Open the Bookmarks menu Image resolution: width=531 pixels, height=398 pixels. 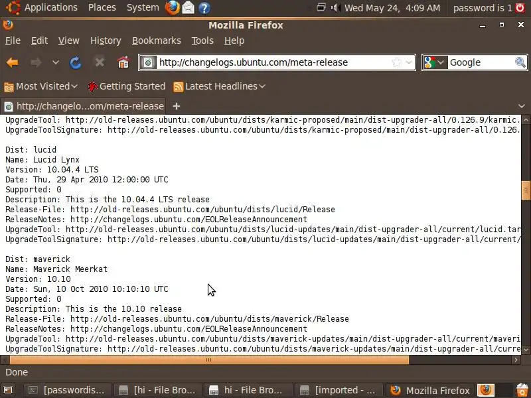click(x=157, y=40)
